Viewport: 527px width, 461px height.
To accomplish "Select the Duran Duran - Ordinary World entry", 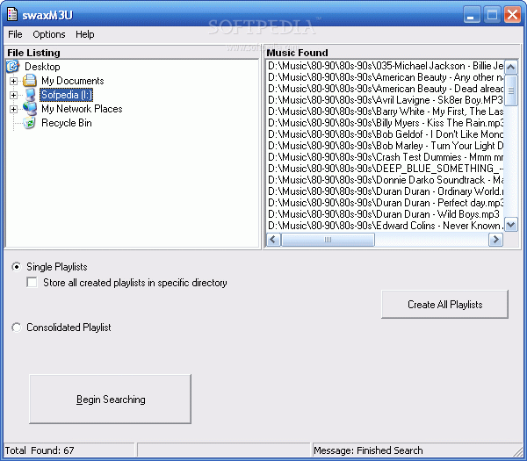I will (x=386, y=191).
